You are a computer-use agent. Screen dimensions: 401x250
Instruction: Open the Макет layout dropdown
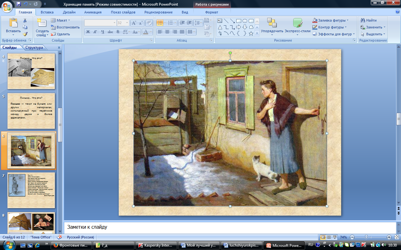click(60, 20)
